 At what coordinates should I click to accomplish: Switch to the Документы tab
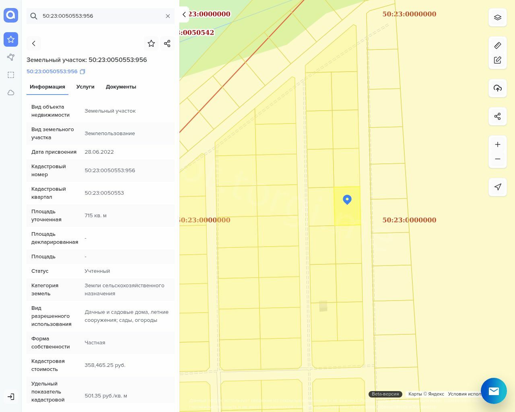(121, 87)
